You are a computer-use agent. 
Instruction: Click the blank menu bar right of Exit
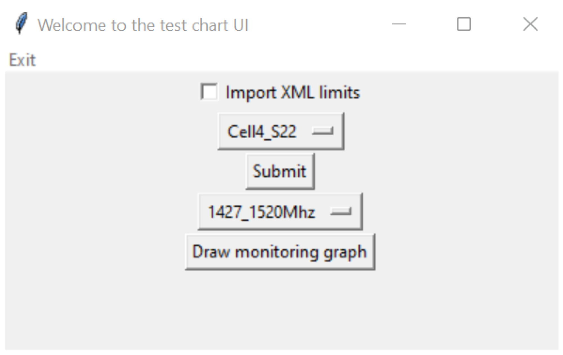(x=281, y=60)
